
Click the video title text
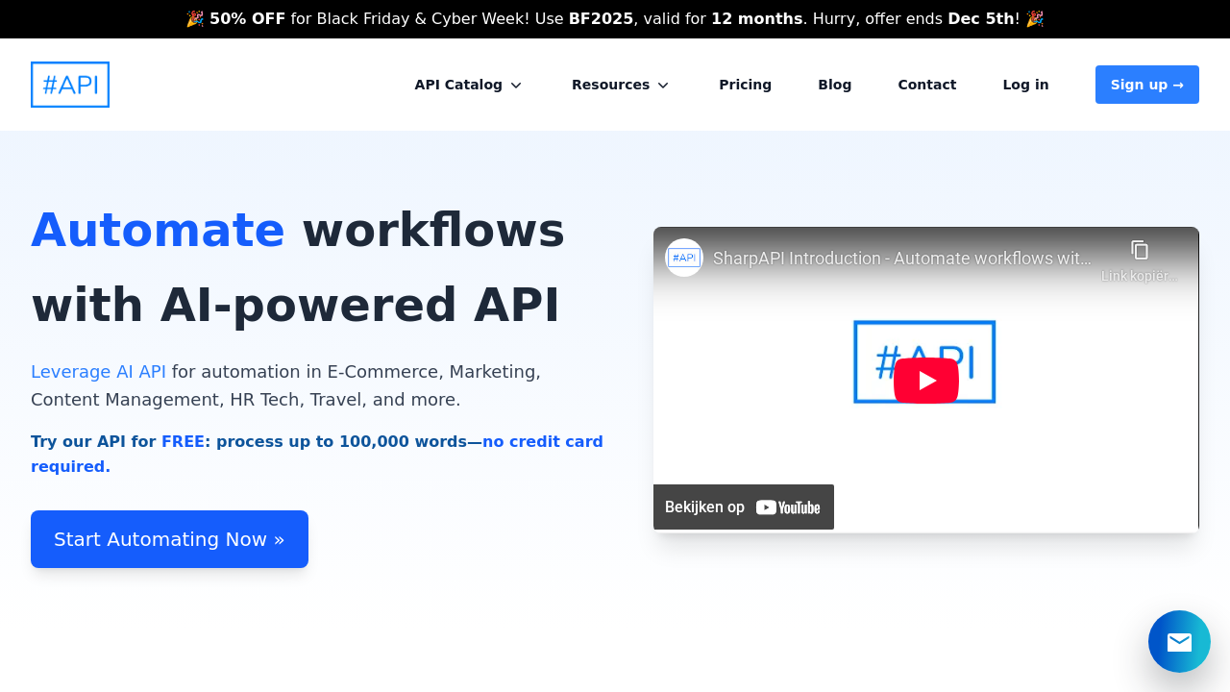[901, 259]
